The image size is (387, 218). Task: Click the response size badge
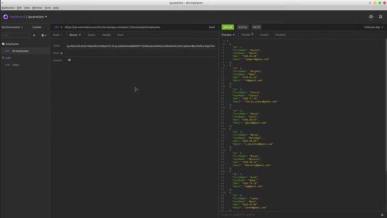pyautogui.click(x=256, y=27)
